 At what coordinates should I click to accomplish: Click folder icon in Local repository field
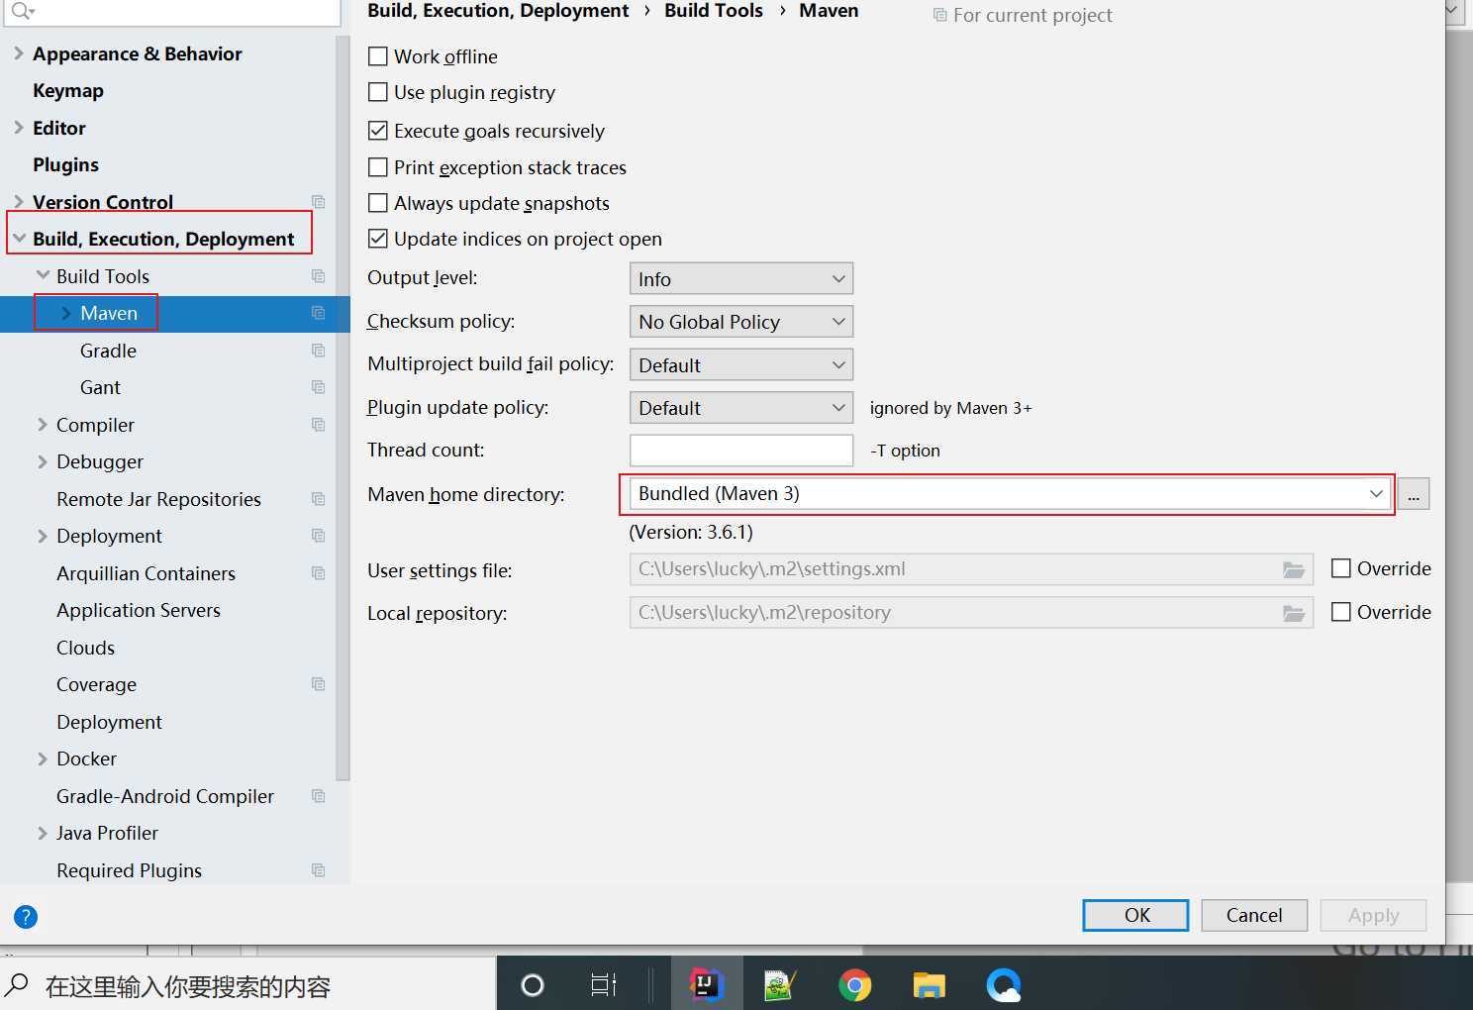click(1293, 613)
